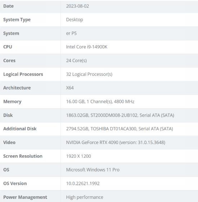This screenshot has width=198, height=202.
Task: Click the Logical Processors label
Action: coord(23,74)
